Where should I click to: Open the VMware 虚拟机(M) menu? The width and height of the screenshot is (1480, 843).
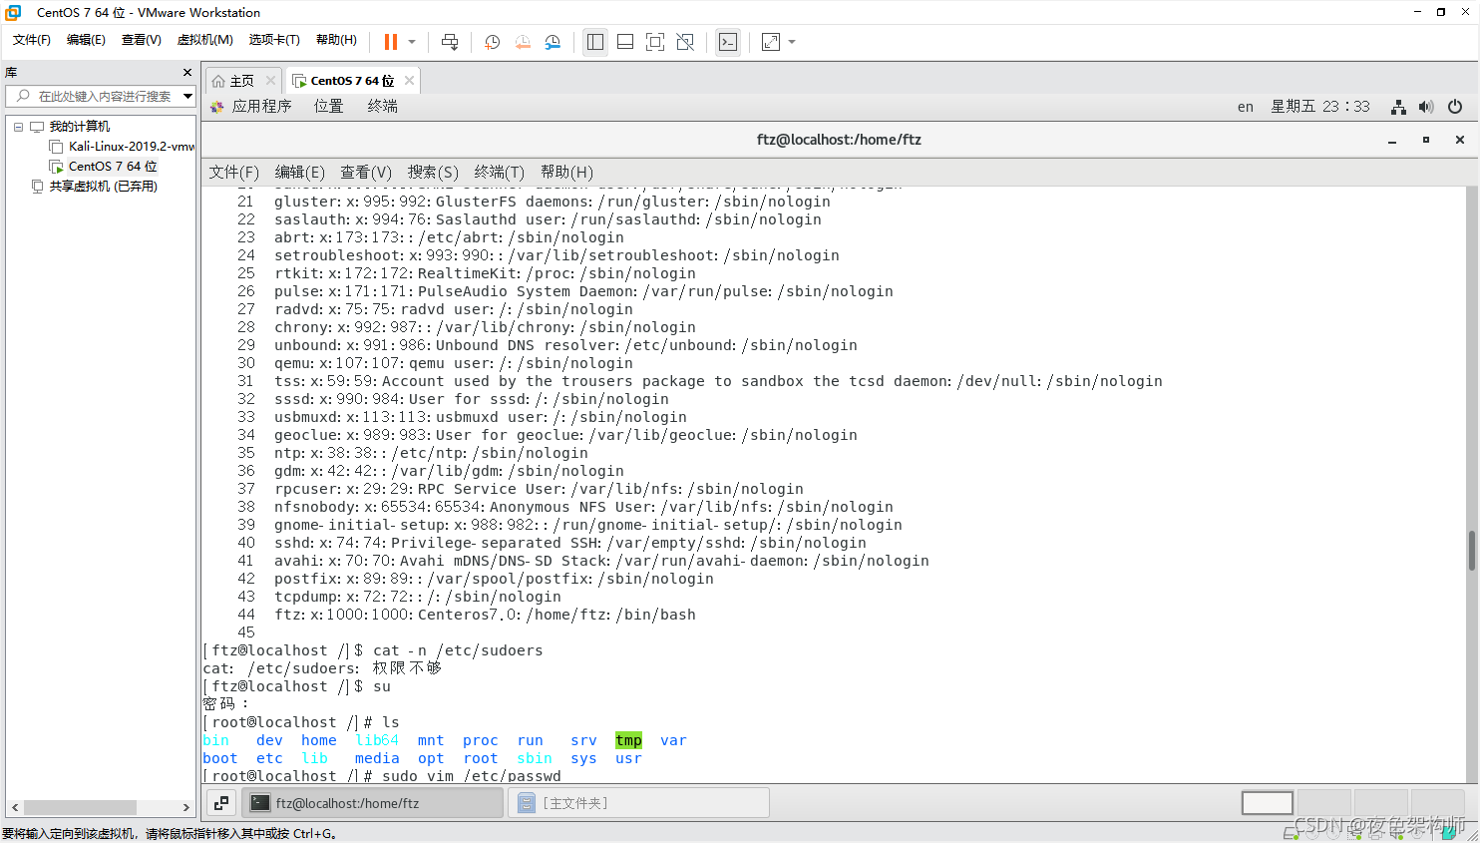(x=205, y=40)
